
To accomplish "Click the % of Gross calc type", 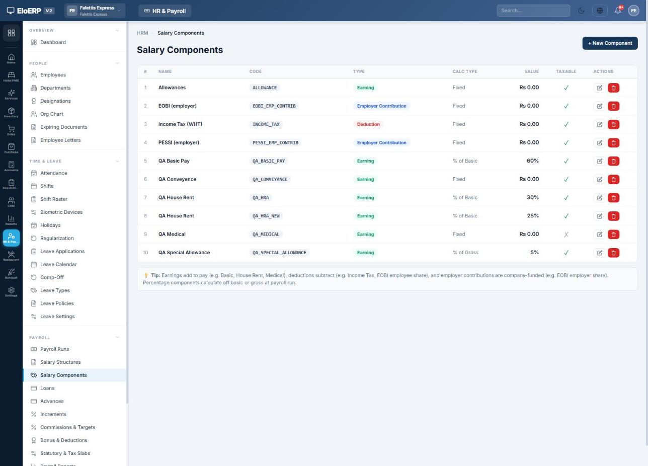I will 465,253.
